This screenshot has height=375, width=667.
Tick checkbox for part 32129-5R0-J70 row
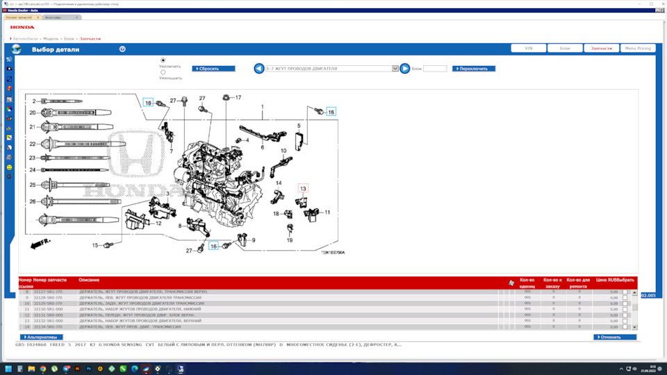point(625,303)
